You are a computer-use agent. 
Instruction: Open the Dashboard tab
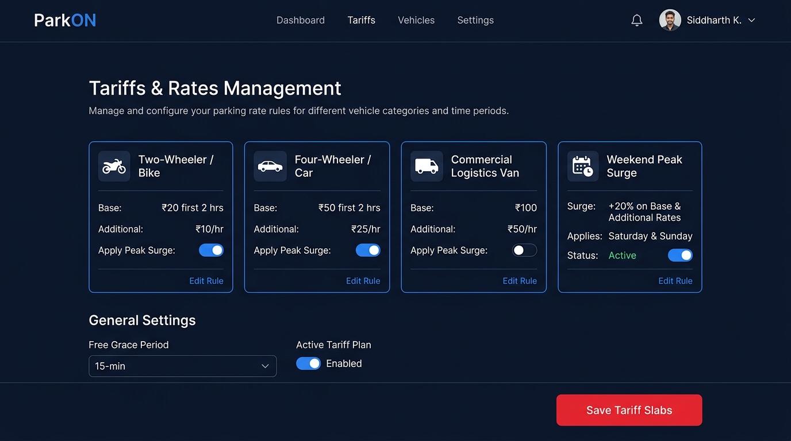pyautogui.click(x=301, y=20)
